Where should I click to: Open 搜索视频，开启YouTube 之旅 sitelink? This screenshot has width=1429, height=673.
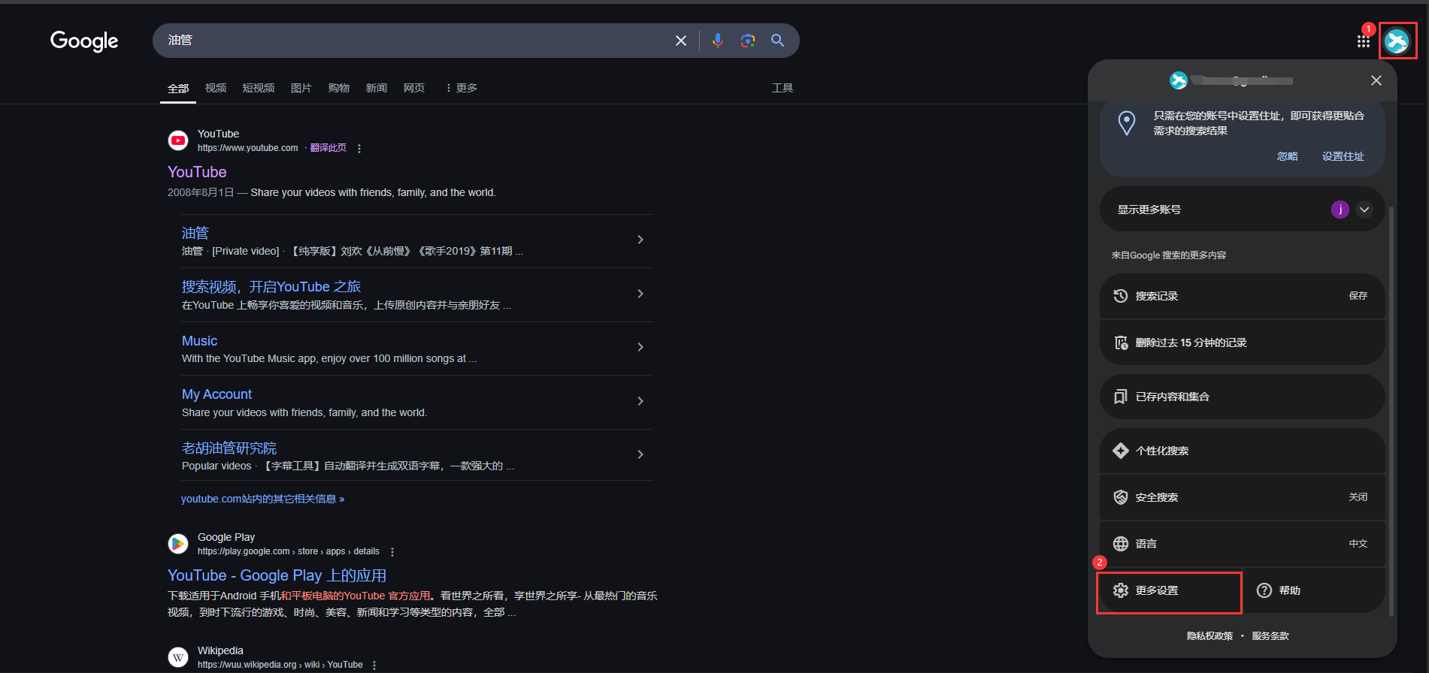point(271,287)
